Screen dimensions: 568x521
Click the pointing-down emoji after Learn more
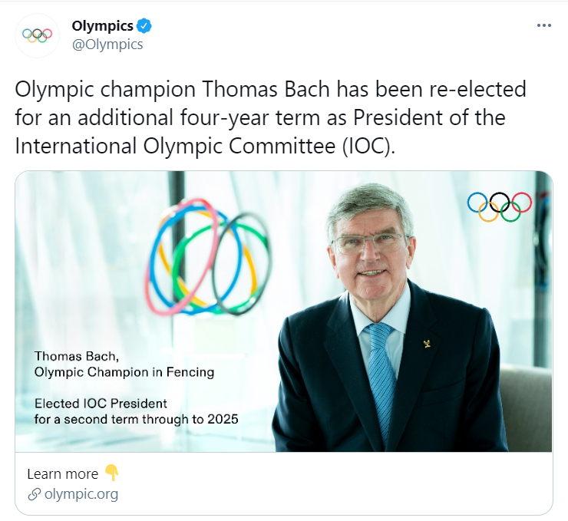click(111, 473)
